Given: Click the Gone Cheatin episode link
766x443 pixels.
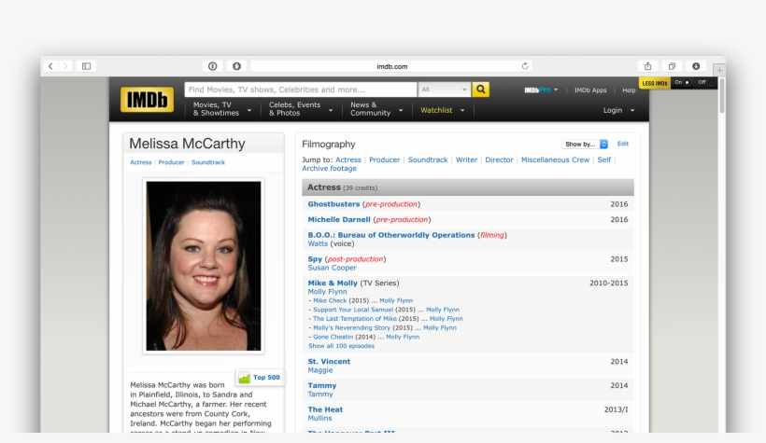Looking at the screenshot, I should tap(333, 337).
